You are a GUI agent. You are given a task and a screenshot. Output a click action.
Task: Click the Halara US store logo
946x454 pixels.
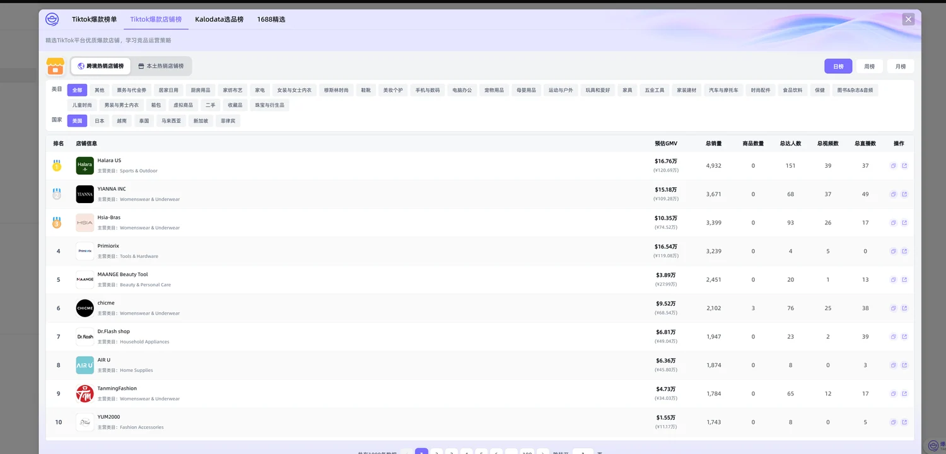85,166
